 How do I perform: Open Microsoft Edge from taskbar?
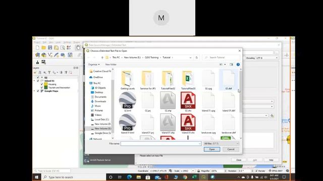[x=129, y=177]
